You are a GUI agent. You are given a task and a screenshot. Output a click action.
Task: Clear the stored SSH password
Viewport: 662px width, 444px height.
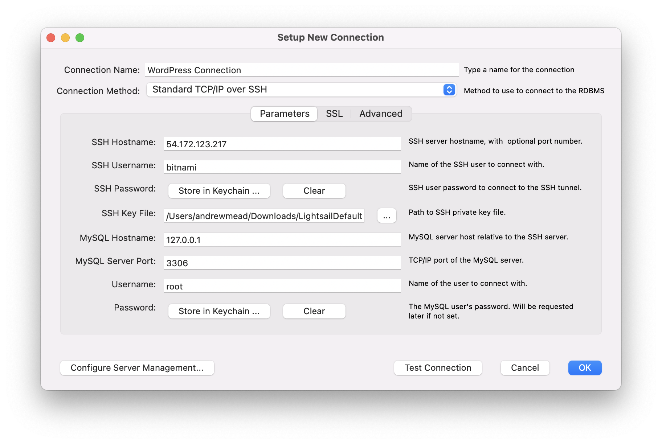pyautogui.click(x=314, y=190)
